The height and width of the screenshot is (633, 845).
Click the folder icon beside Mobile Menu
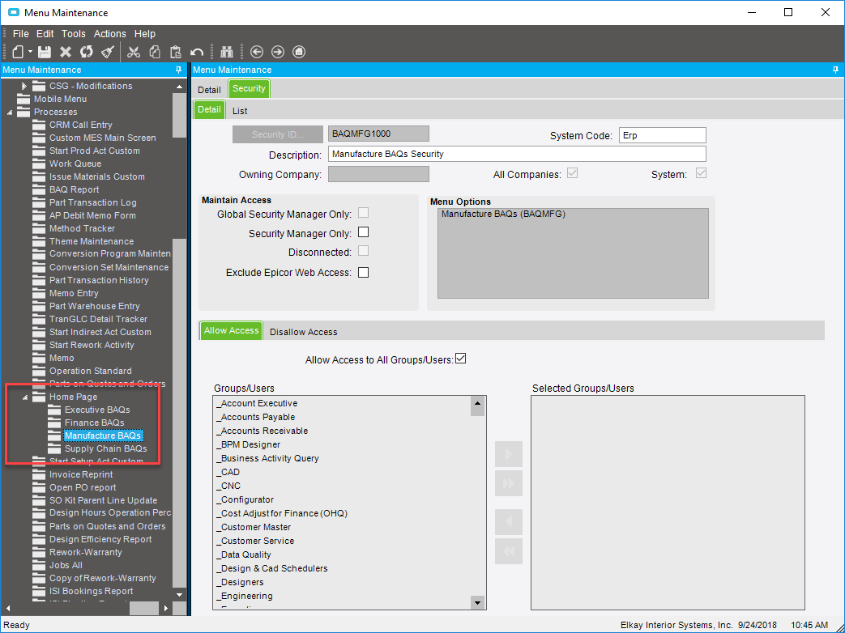tap(23, 99)
